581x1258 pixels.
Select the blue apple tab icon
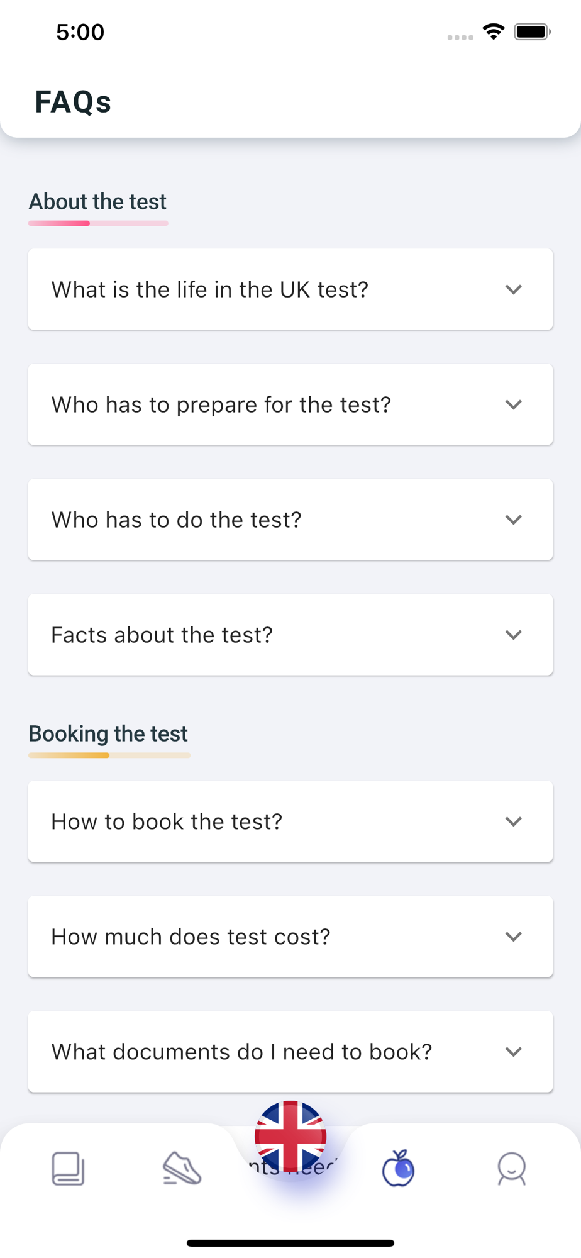[399, 1169]
